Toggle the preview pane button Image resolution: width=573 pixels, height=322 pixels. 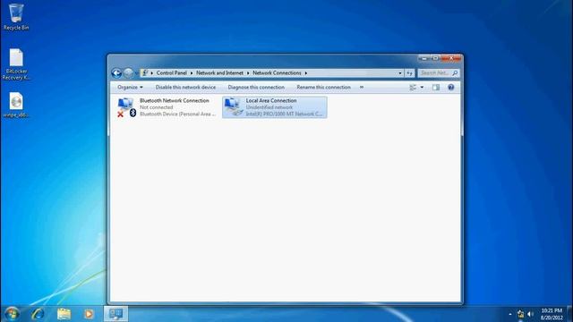[436, 88]
